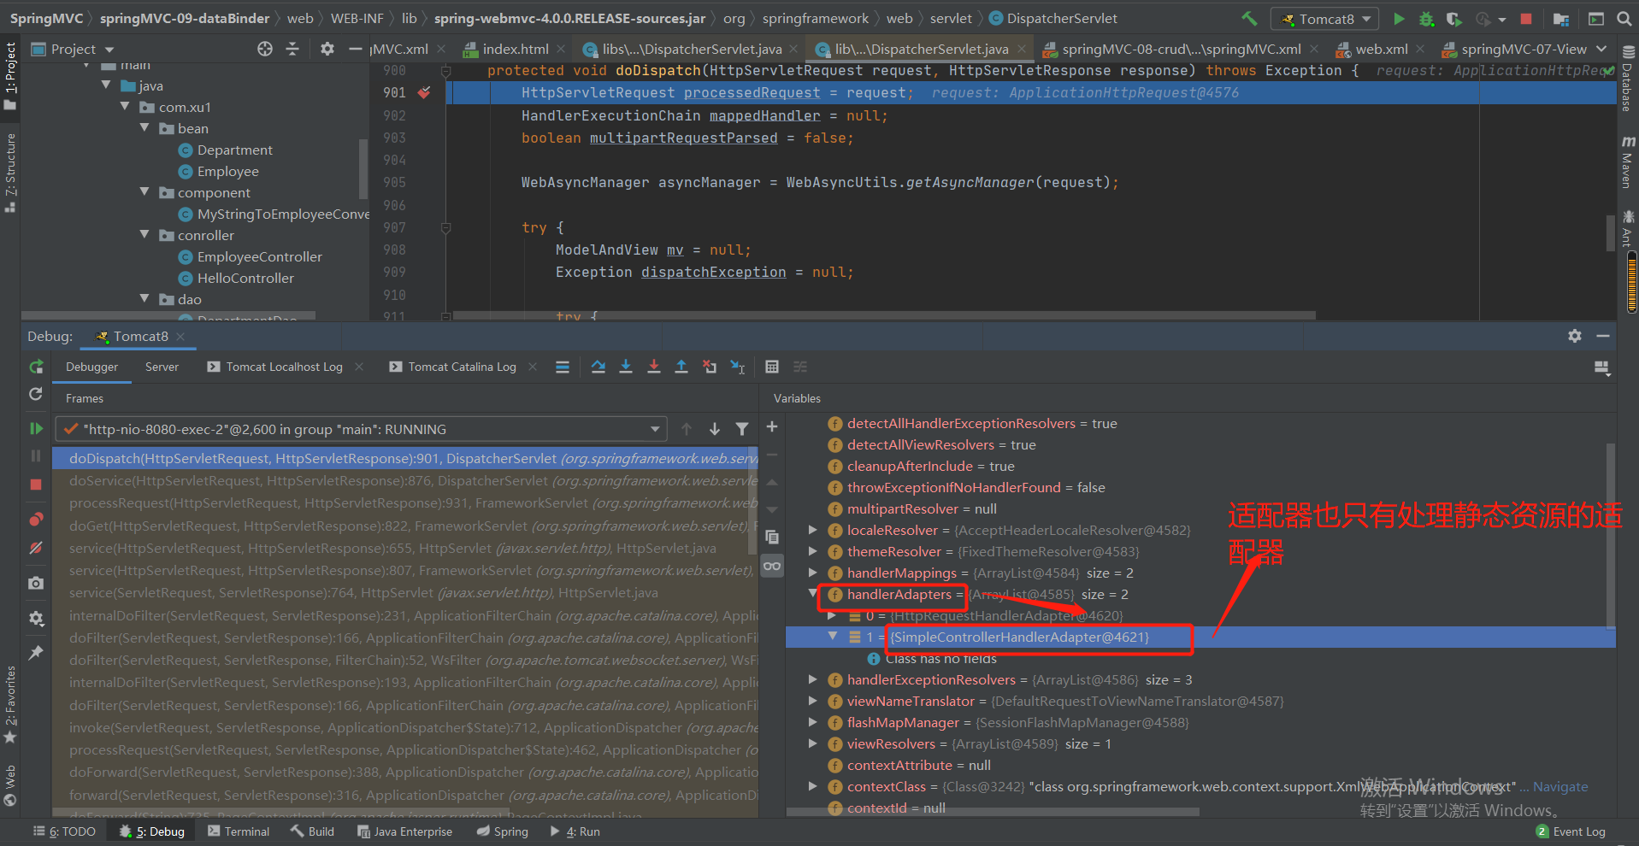Screen dimensions: 1639x846
Task: Open Tomcat Catalina Log tab
Action: tap(462, 367)
